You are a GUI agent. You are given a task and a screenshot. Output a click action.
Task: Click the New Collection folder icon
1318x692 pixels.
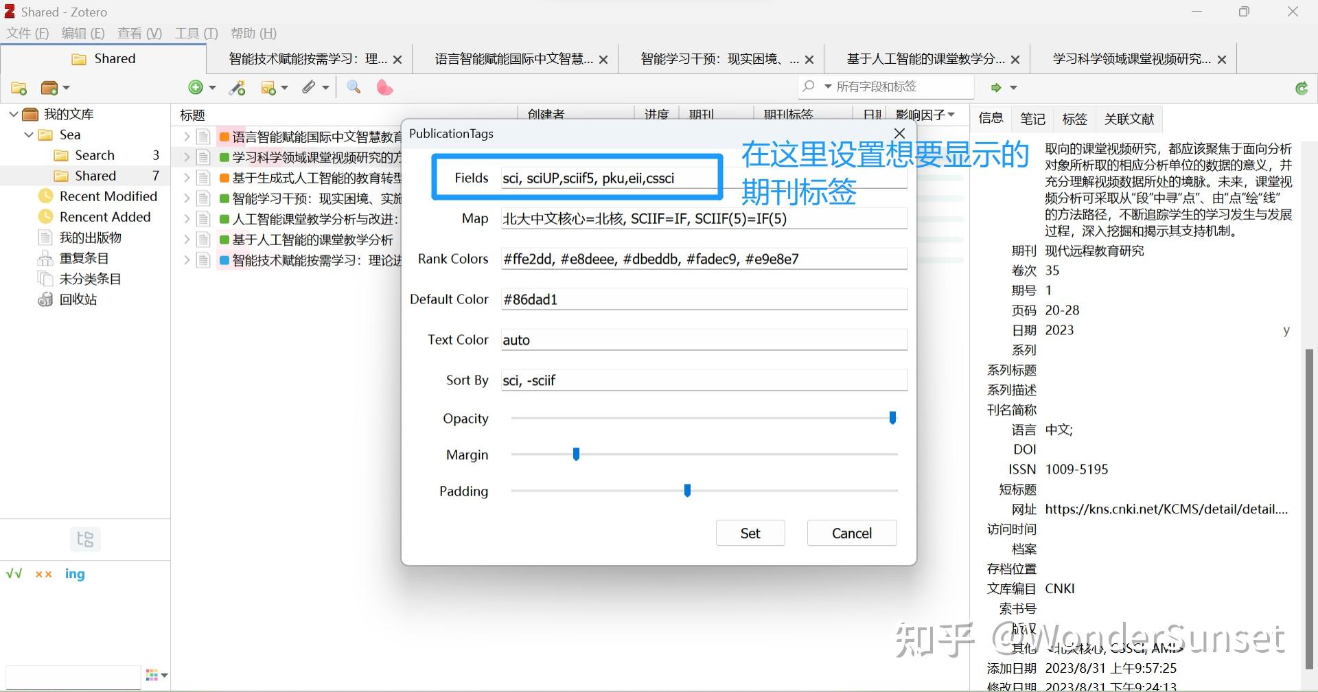(19, 88)
